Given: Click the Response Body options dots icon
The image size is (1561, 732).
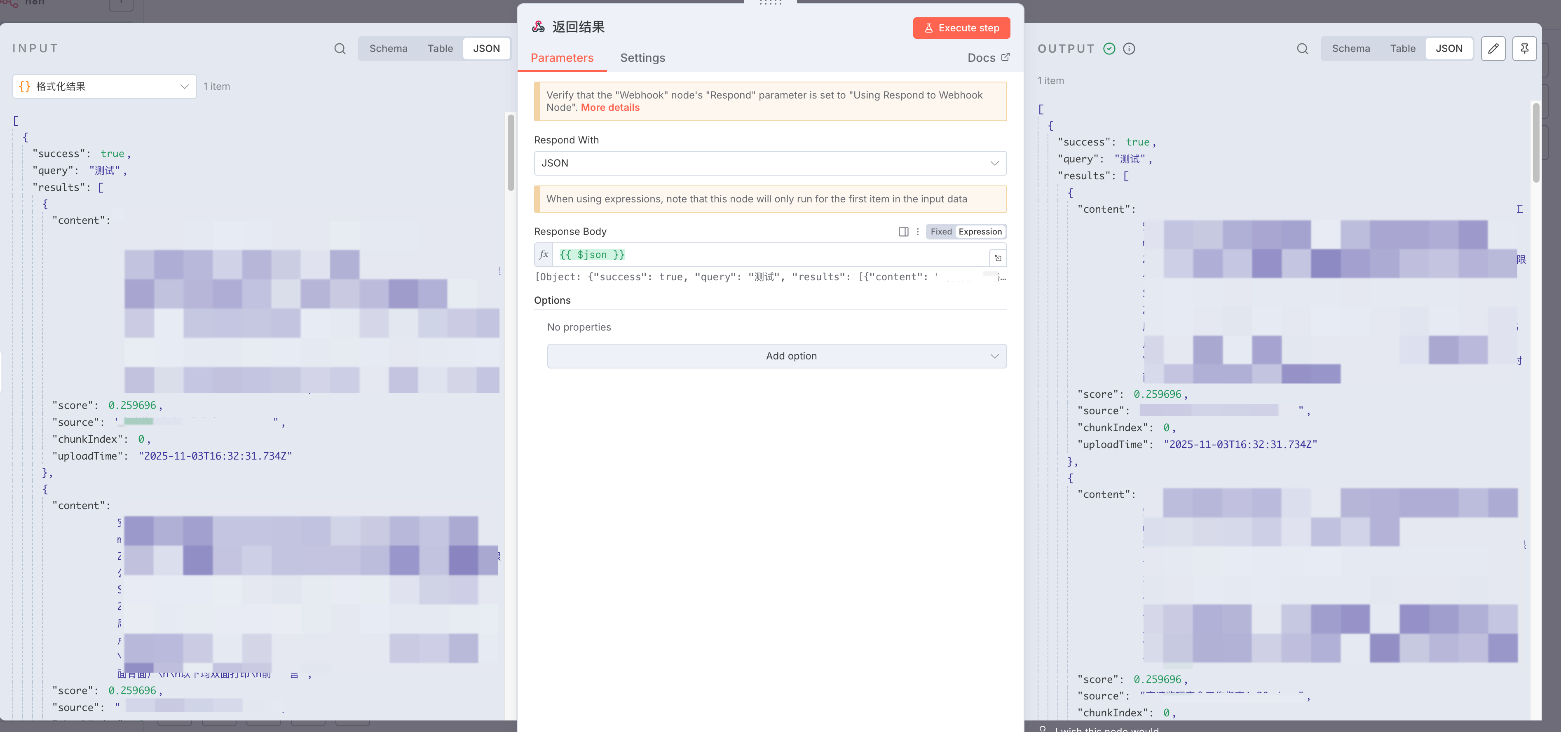Looking at the screenshot, I should pos(917,232).
